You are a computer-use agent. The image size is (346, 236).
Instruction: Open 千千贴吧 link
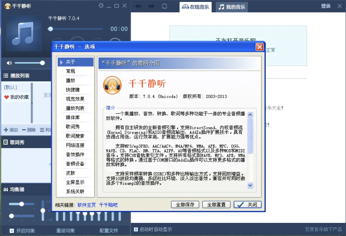pyautogui.click(x=108, y=205)
